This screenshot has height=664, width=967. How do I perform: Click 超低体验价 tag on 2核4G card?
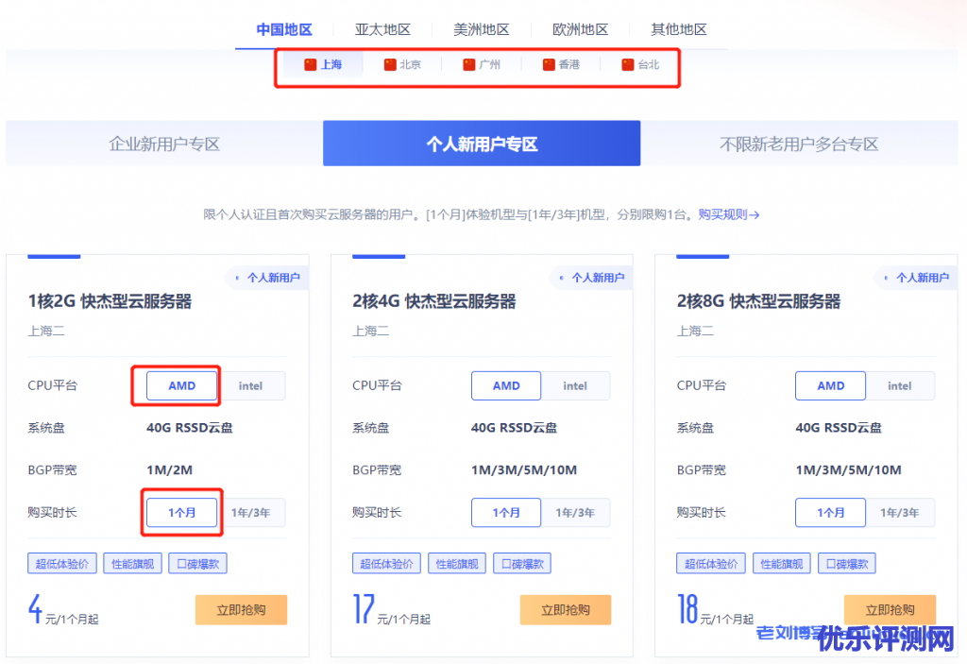coord(386,564)
